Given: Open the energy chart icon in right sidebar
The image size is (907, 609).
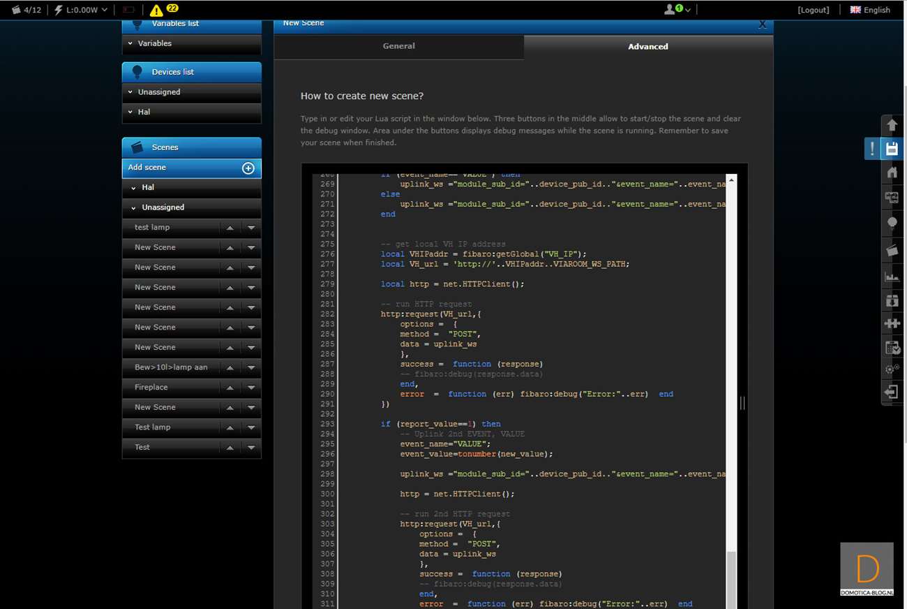Looking at the screenshot, I should click(x=892, y=277).
